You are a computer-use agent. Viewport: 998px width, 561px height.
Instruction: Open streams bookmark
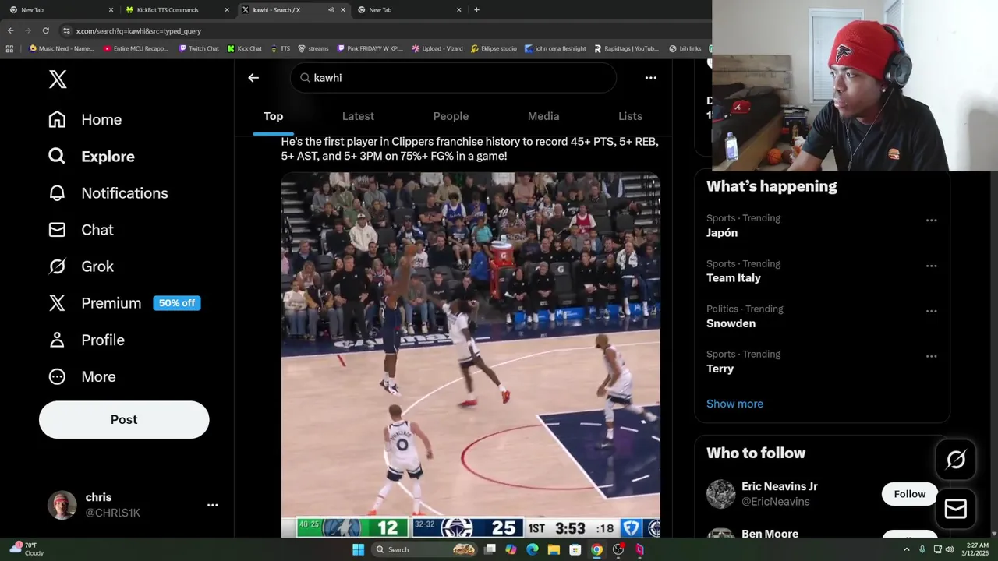313,48
